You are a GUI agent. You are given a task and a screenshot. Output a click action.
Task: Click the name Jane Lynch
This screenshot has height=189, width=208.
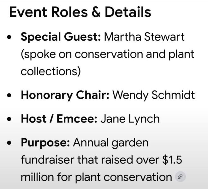pos(130,119)
